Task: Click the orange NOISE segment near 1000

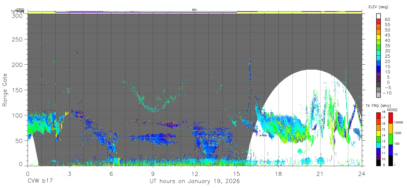Action: (391, 128)
